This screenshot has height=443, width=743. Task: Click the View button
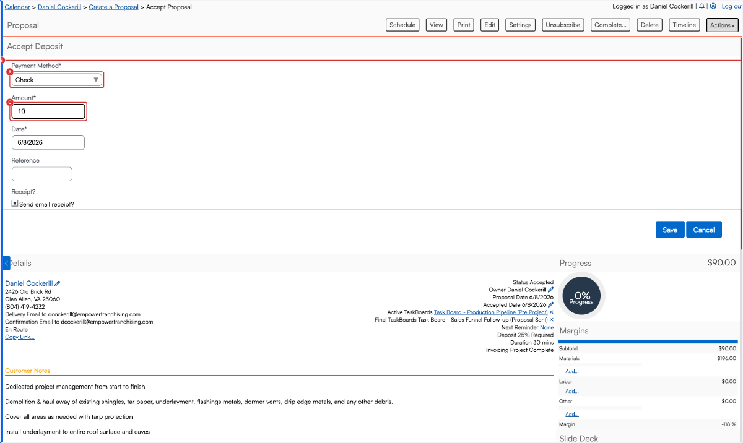437,25
